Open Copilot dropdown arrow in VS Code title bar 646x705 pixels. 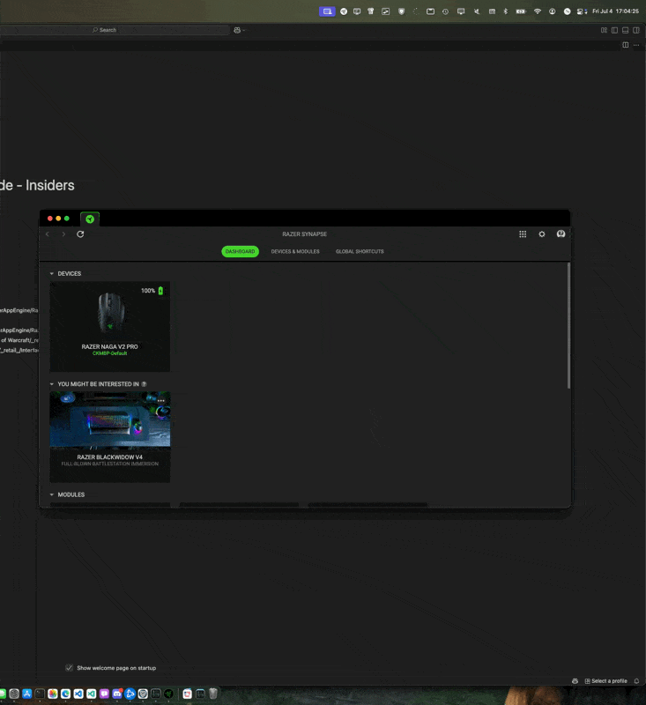(x=243, y=30)
